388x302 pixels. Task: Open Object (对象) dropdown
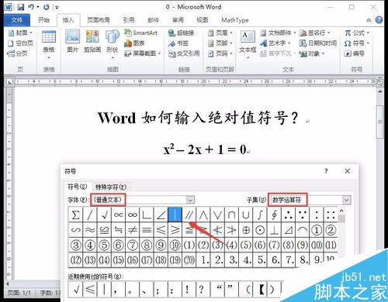pyautogui.click(x=312, y=53)
